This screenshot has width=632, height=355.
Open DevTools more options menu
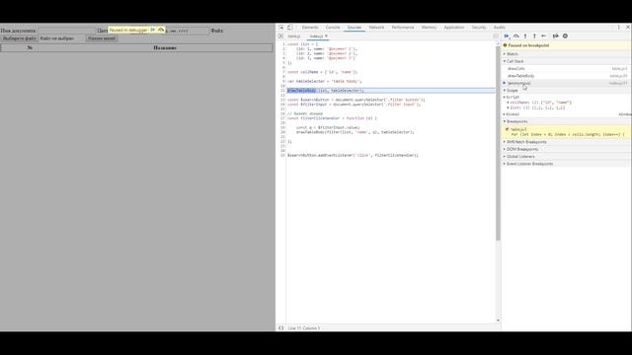point(619,28)
